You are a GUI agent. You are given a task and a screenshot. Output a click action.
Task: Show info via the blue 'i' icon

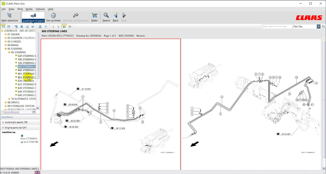[x=46, y=27]
